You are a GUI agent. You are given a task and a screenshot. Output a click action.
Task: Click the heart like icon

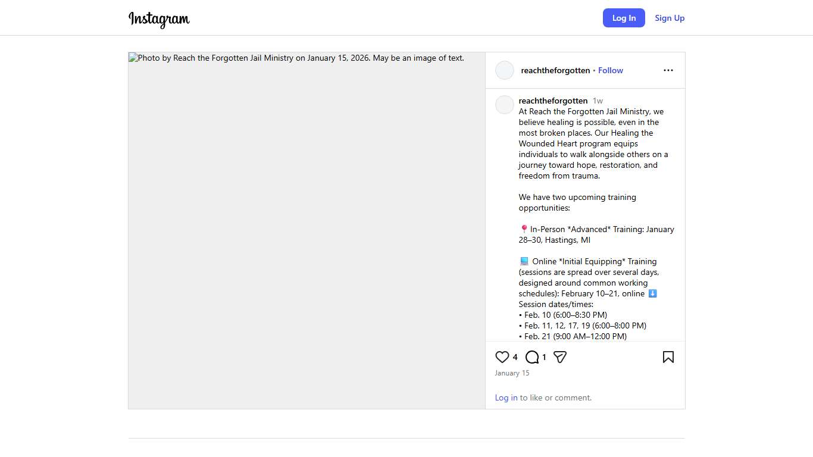coord(502,357)
